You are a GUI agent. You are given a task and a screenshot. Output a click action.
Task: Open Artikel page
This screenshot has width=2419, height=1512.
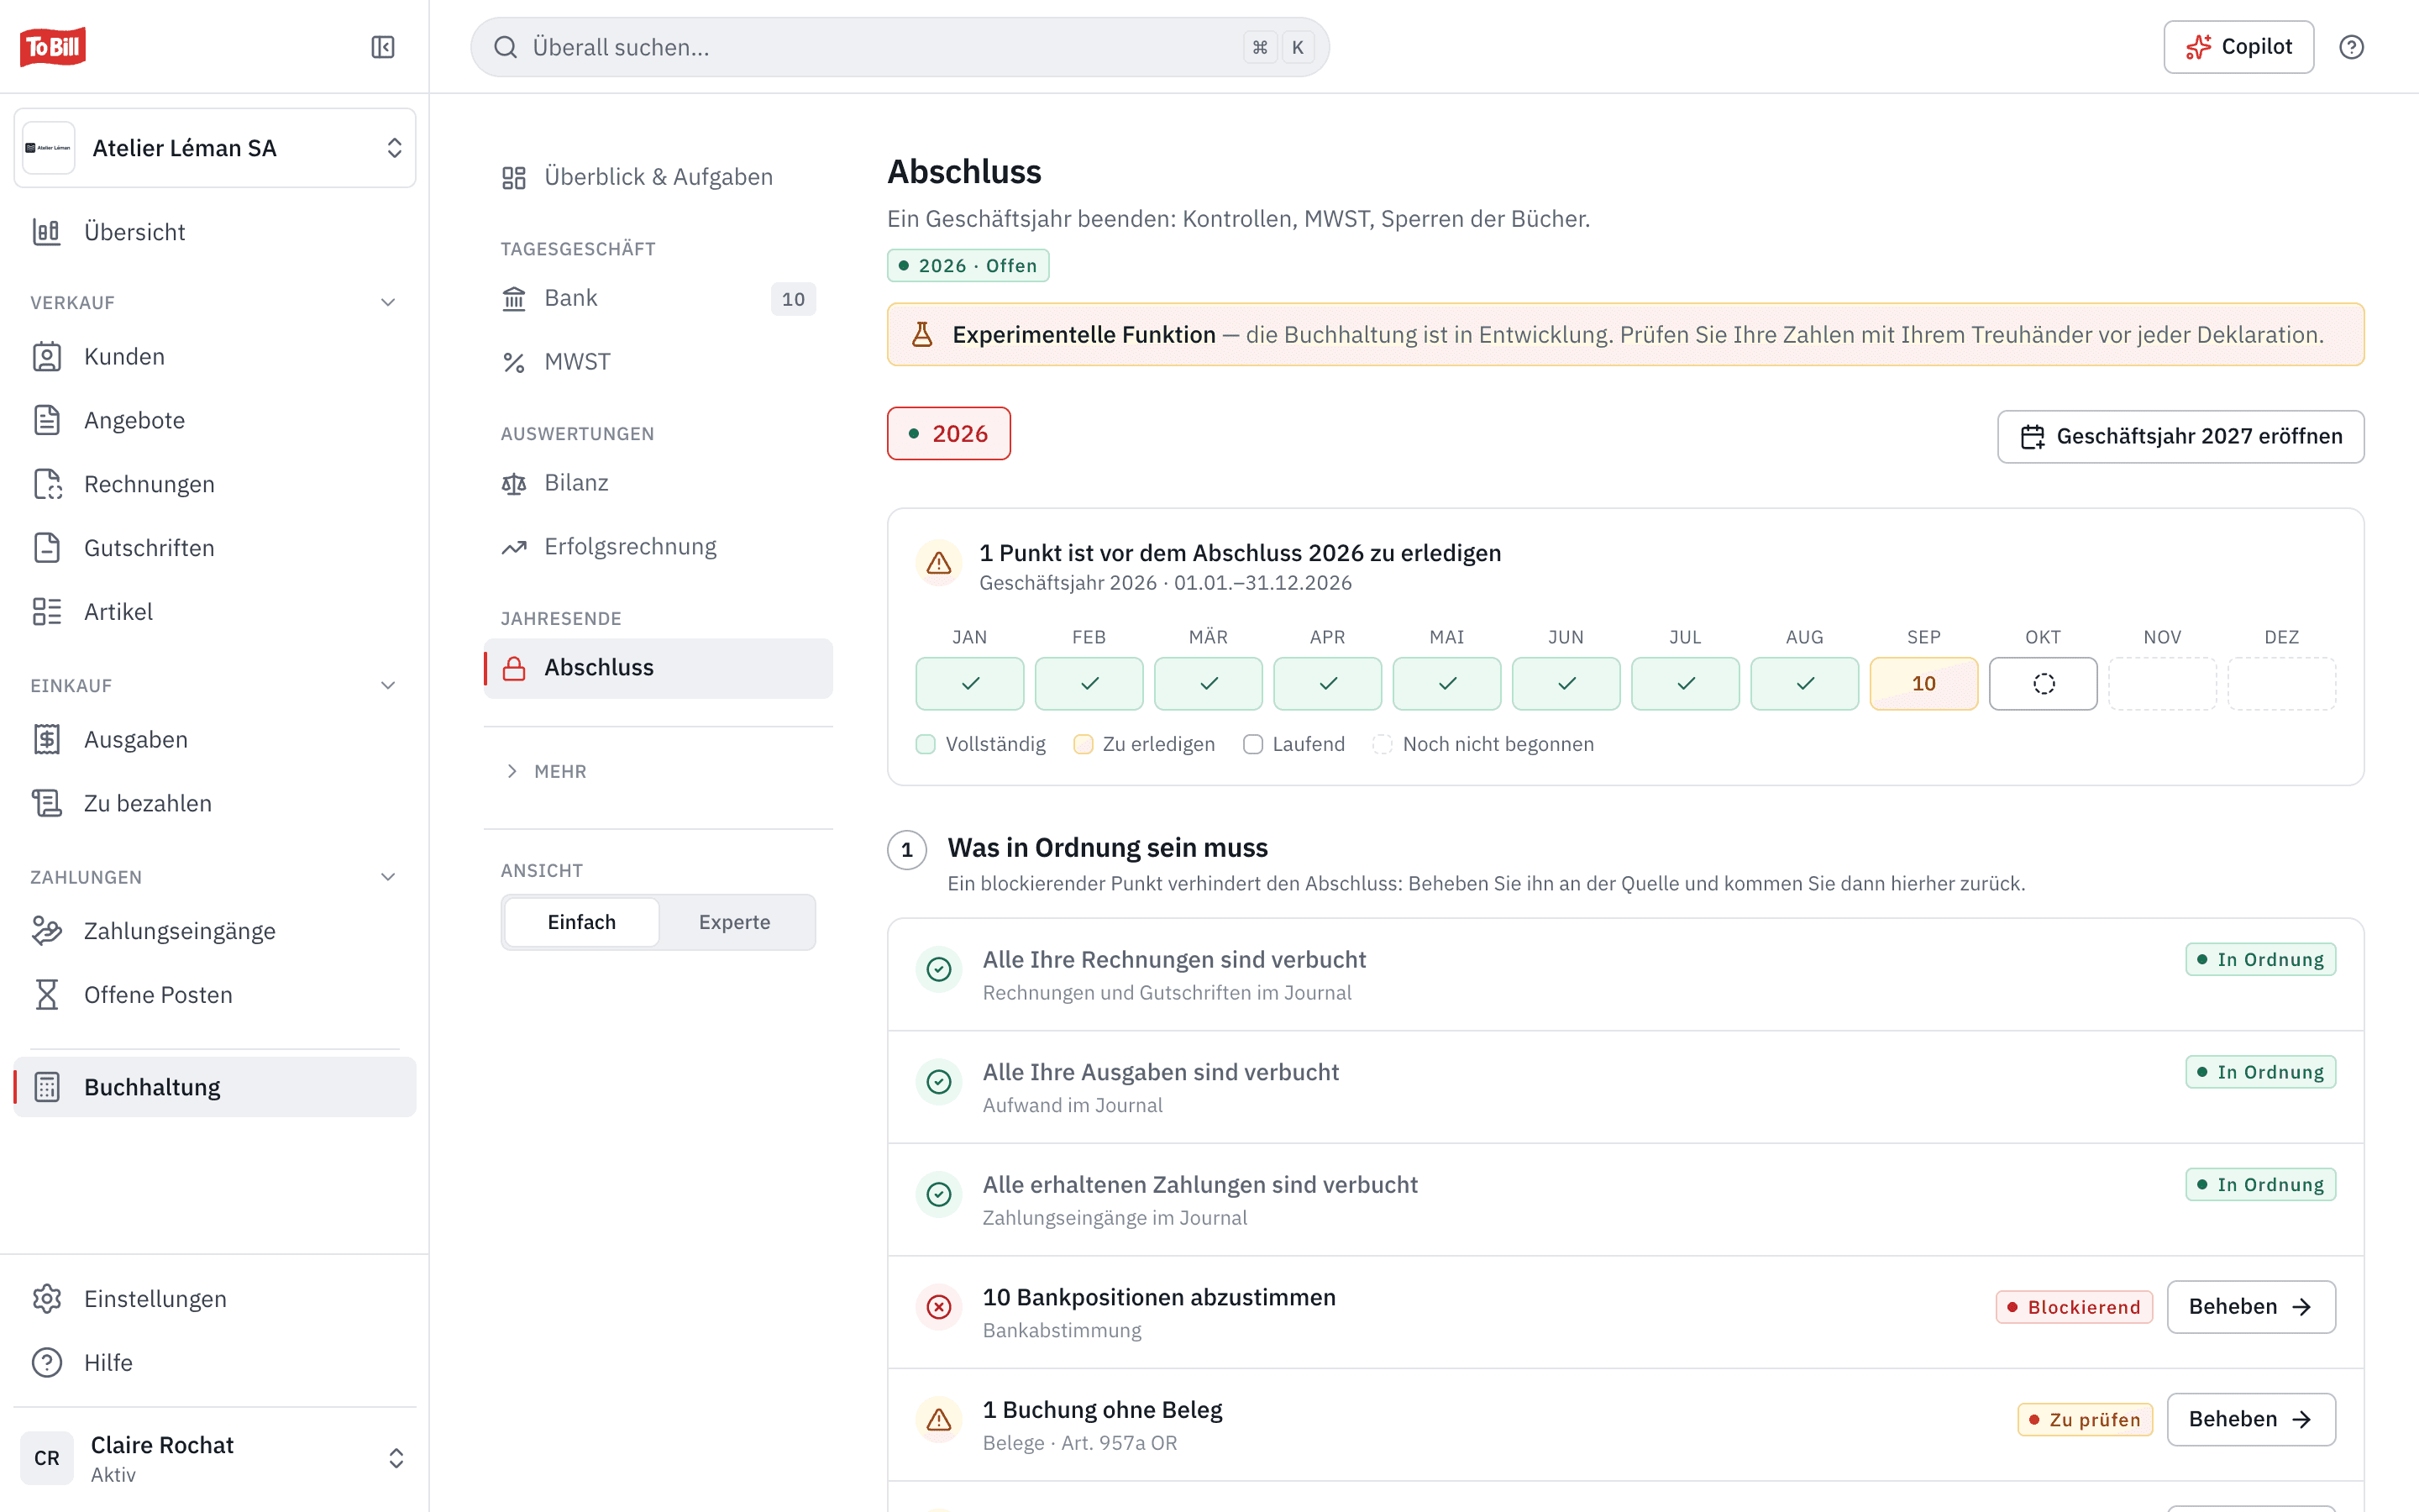(215, 612)
